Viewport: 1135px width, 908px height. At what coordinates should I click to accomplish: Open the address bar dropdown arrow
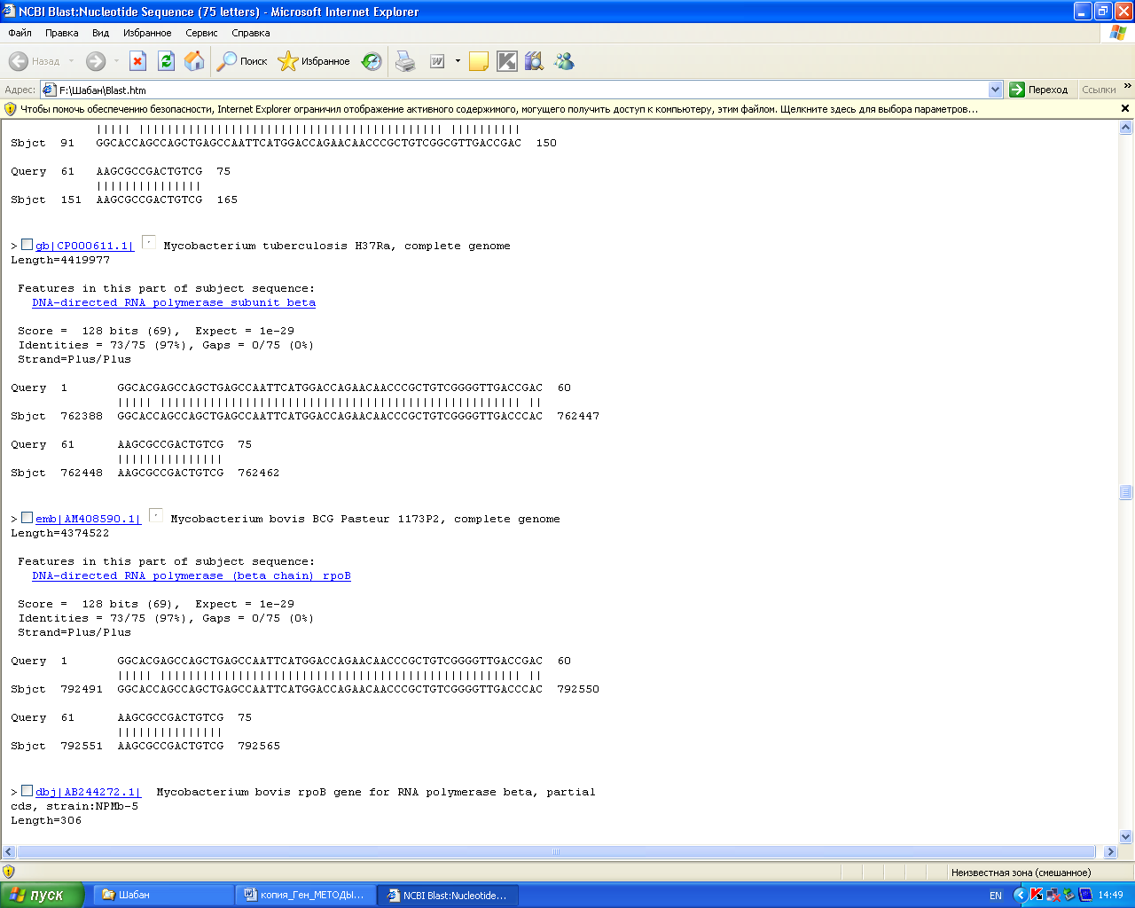click(995, 90)
